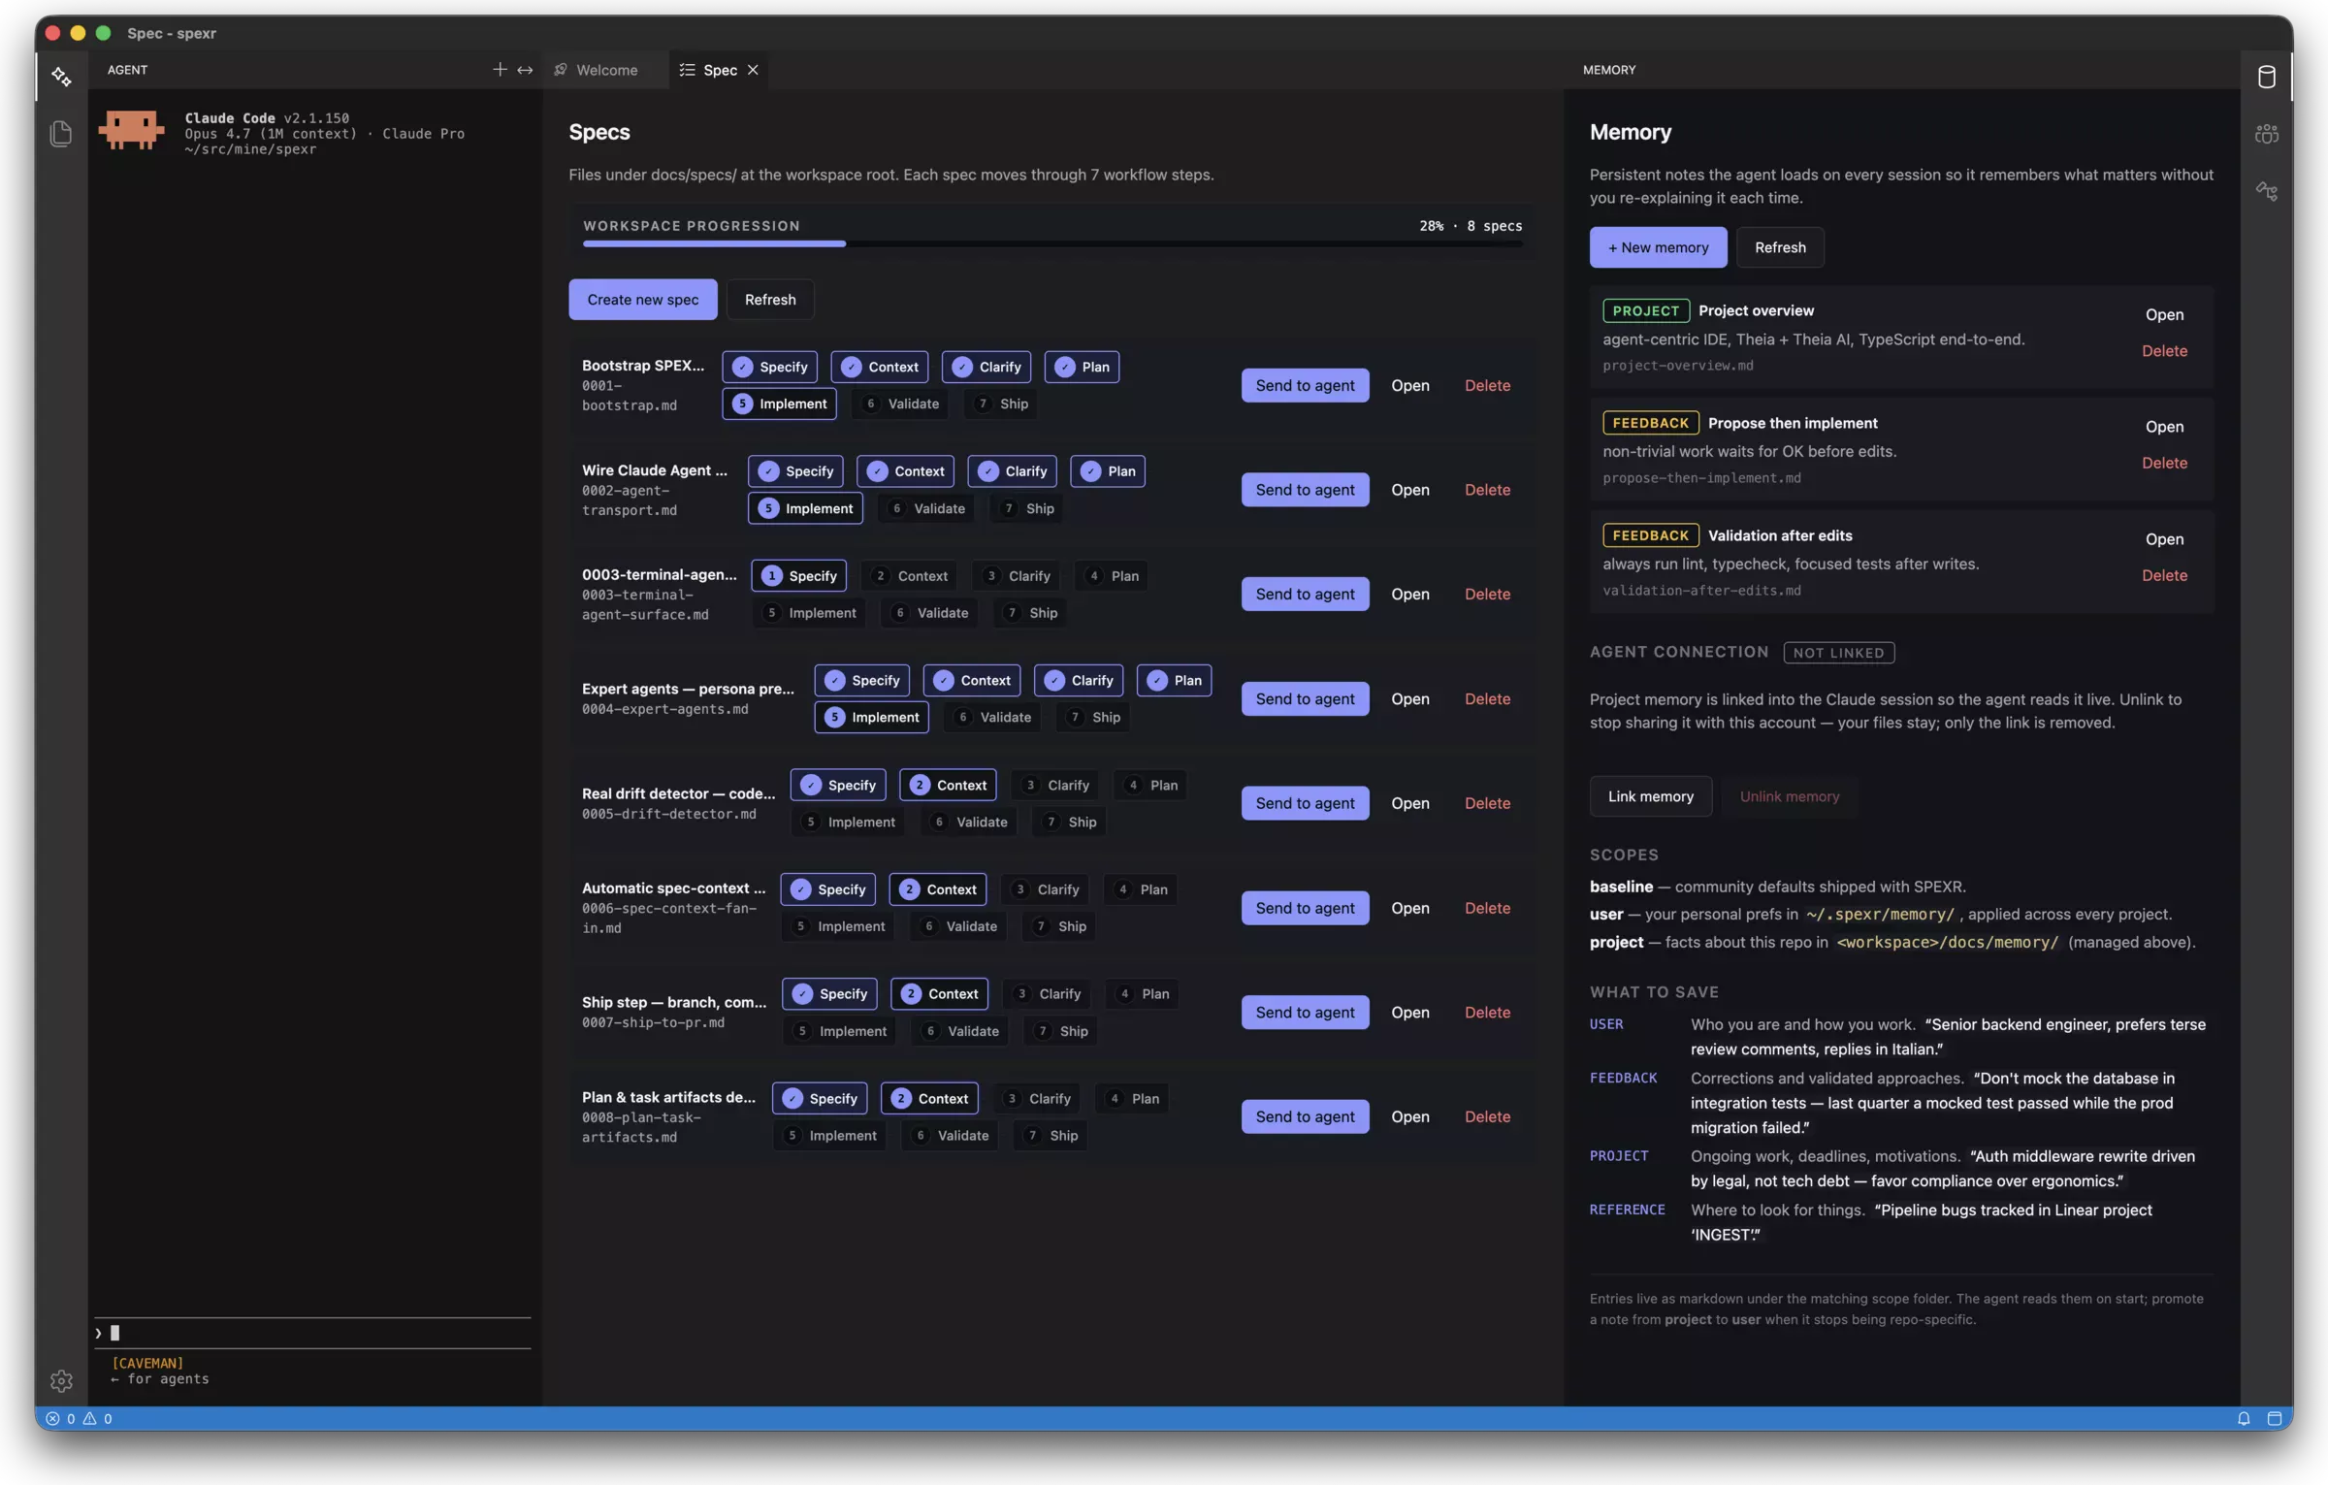Delete the 0005-drift-detector.md spec
The width and height of the screenshot is (2328, 1485).
pos(1487,803)
